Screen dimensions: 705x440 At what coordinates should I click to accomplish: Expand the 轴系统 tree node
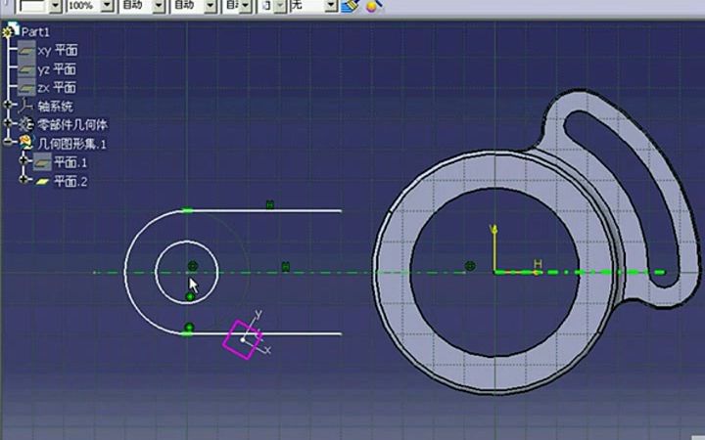pyautogui.click(x=8, y=105)
